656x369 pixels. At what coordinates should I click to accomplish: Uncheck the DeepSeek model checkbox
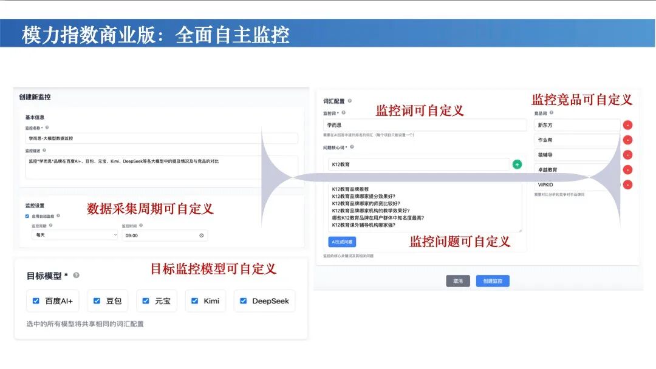pyautogui.click(x=243, y=301)
